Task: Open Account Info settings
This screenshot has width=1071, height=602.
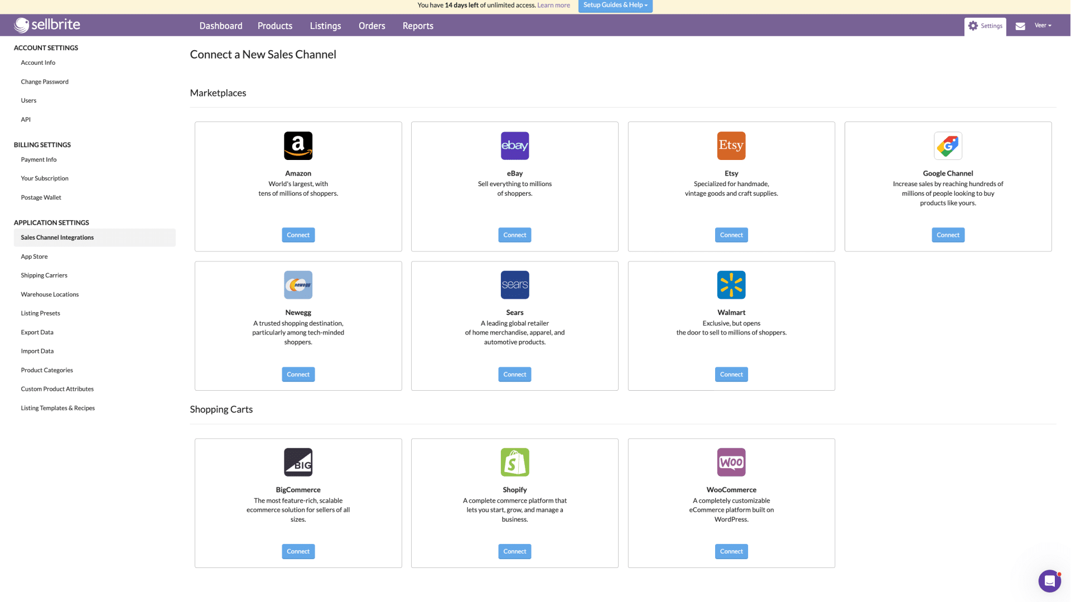Action: click(x=38, y=63)
